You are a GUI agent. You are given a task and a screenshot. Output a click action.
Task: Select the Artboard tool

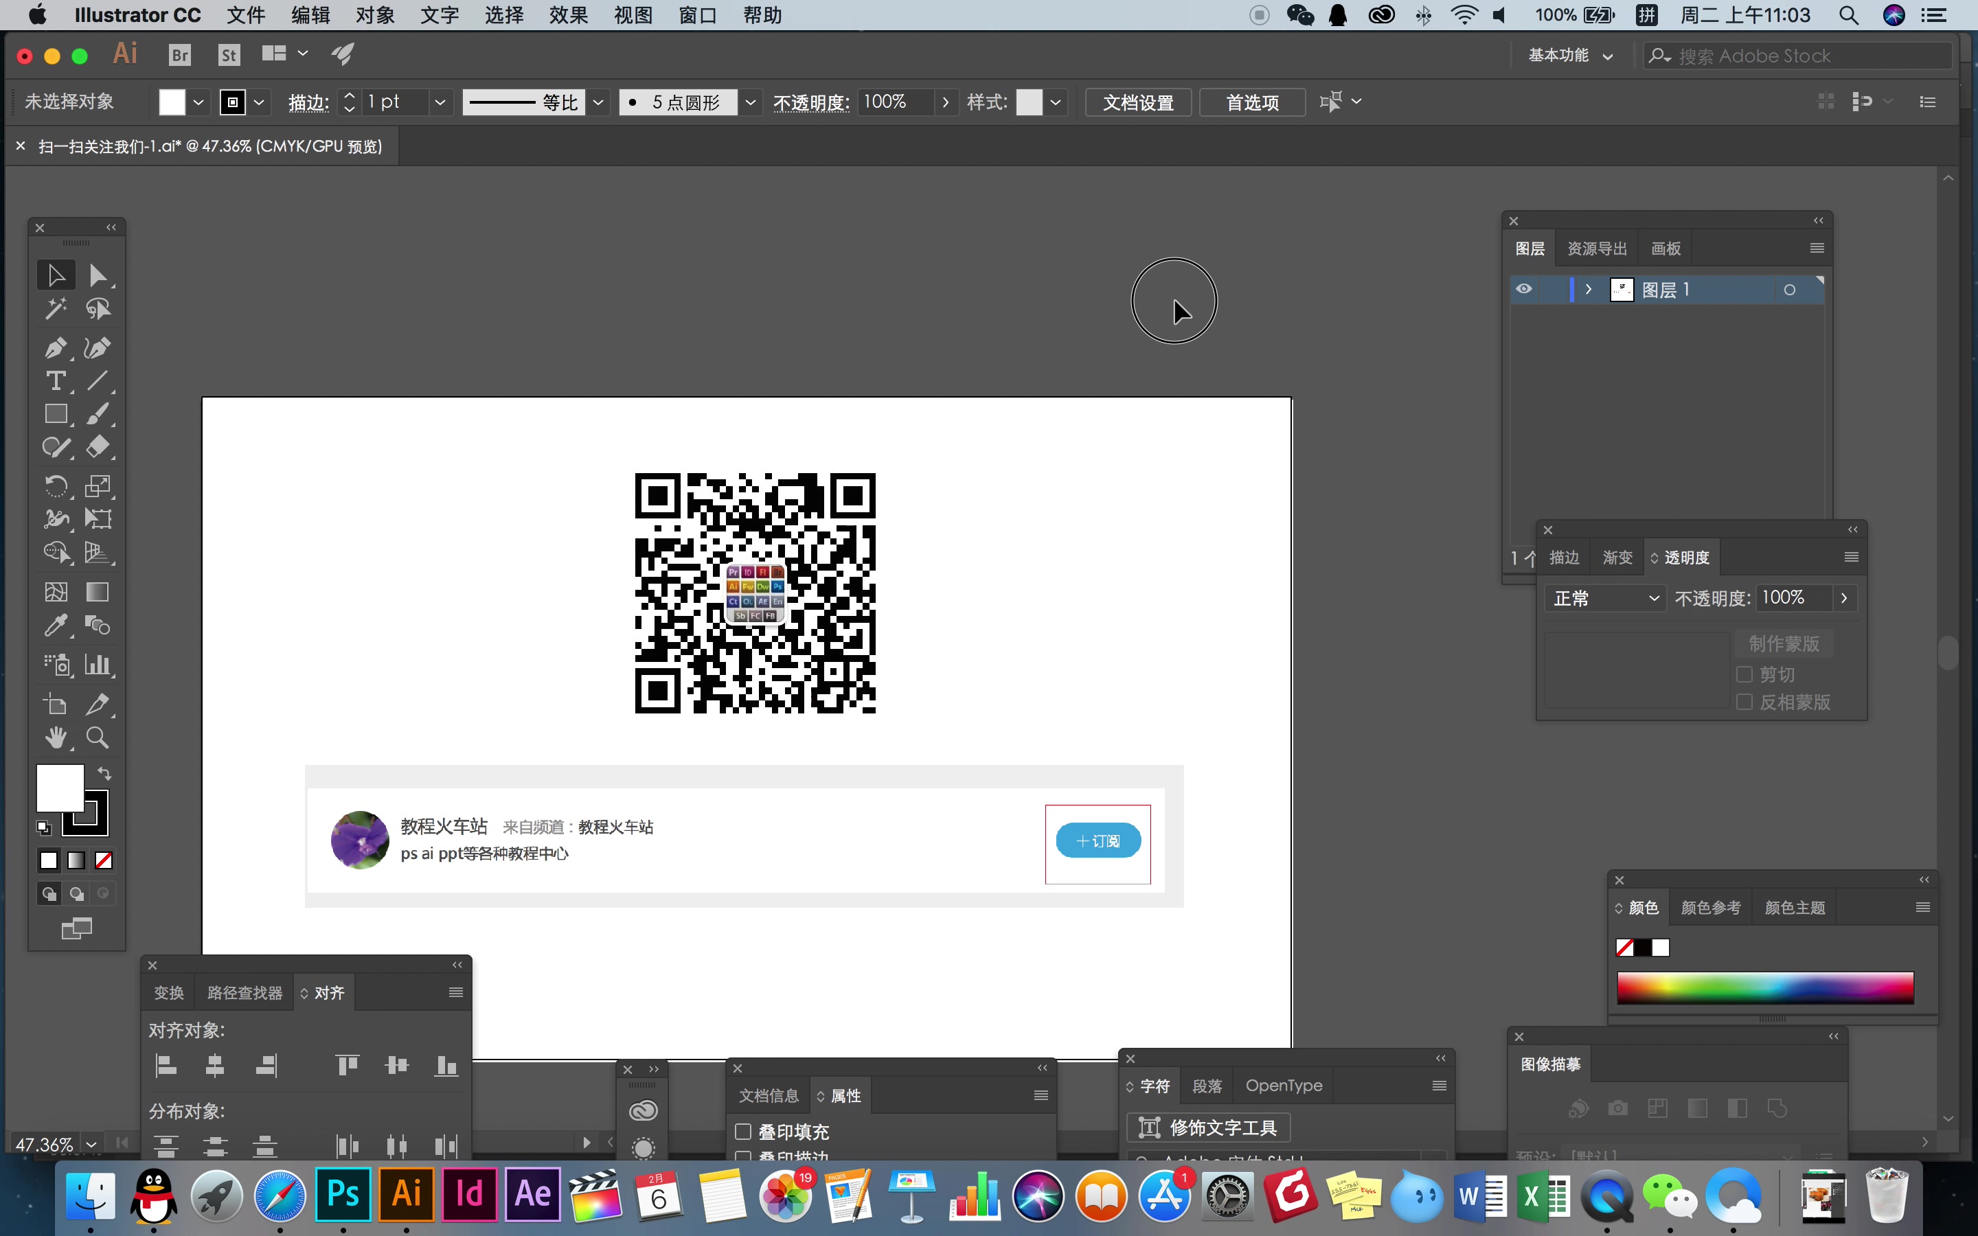[56, 704]
